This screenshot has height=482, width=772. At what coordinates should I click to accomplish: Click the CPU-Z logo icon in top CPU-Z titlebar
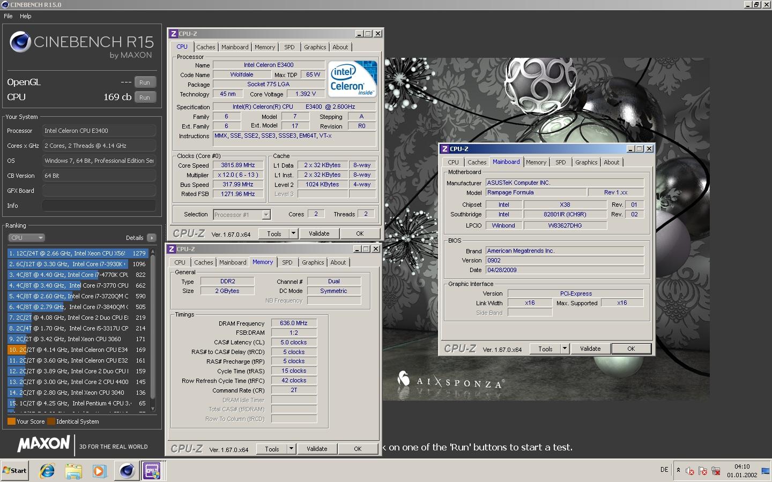coord(173,34)
